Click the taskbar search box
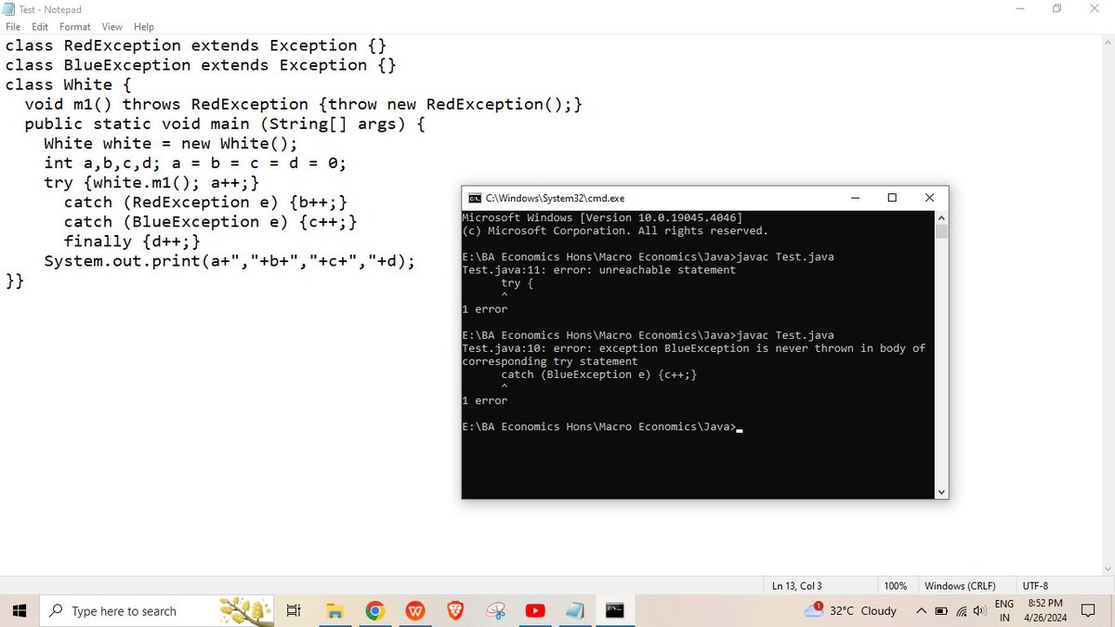The height and width of the screenshot is (627, 1115). pyautogui.click(x=155, y=610)
